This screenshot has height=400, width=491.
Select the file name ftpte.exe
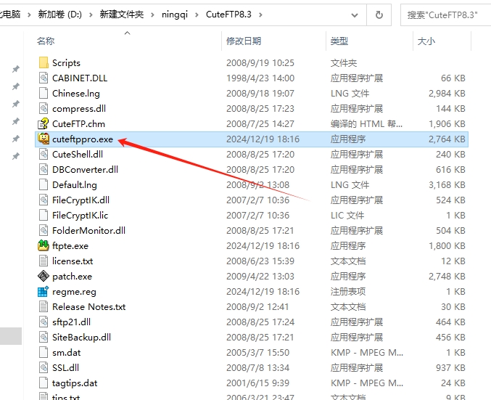point(70,246)
